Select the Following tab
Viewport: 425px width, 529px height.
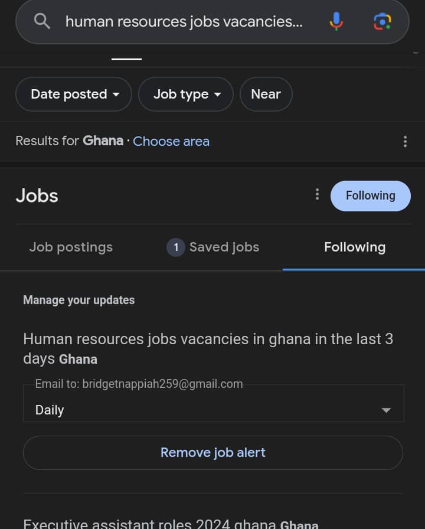[x=354, y=247]
